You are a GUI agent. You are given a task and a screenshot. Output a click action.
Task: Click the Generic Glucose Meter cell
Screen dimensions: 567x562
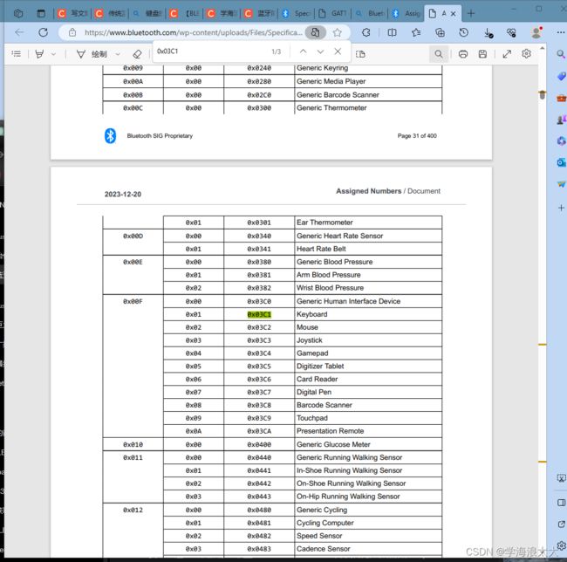[368, 444]
